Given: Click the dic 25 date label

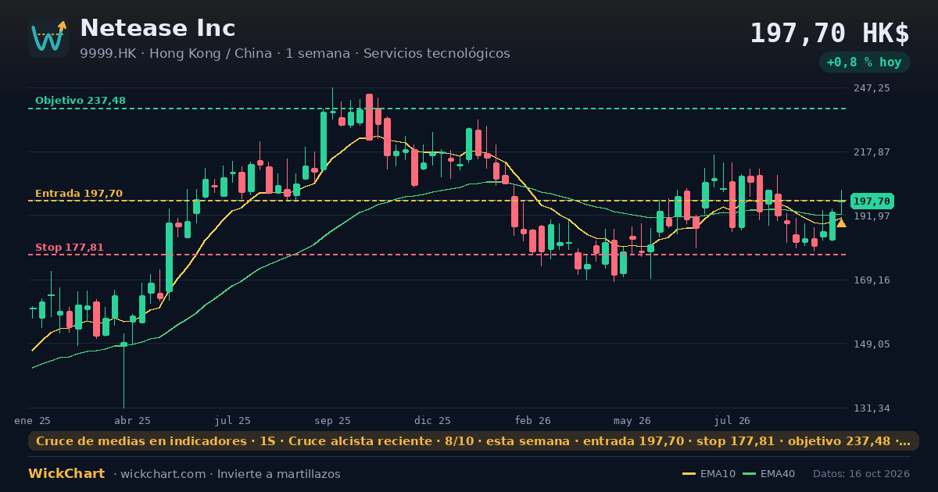Looking at the screenshot, I should click(433, 420).
